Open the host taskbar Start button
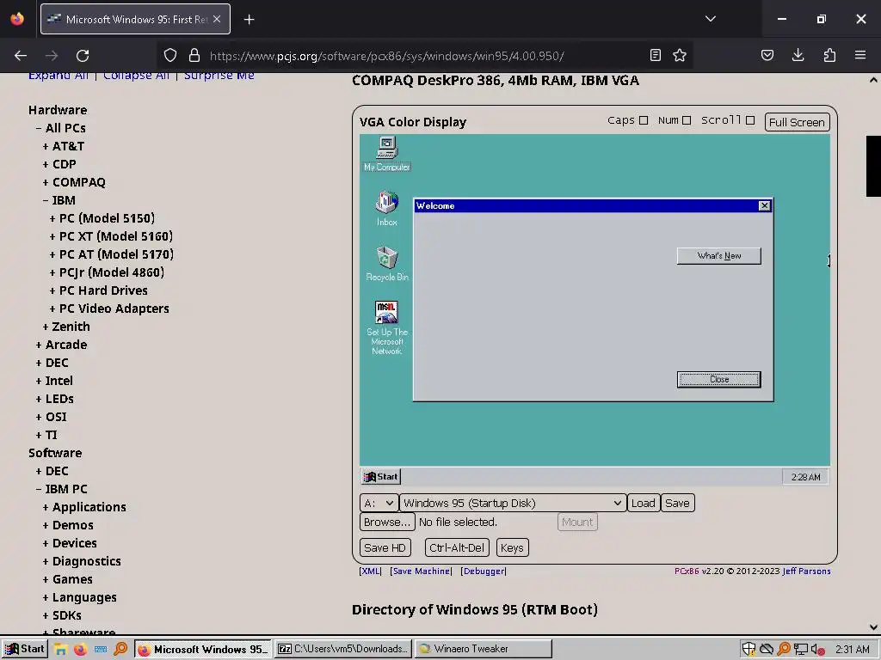 (x=25, y=649)
